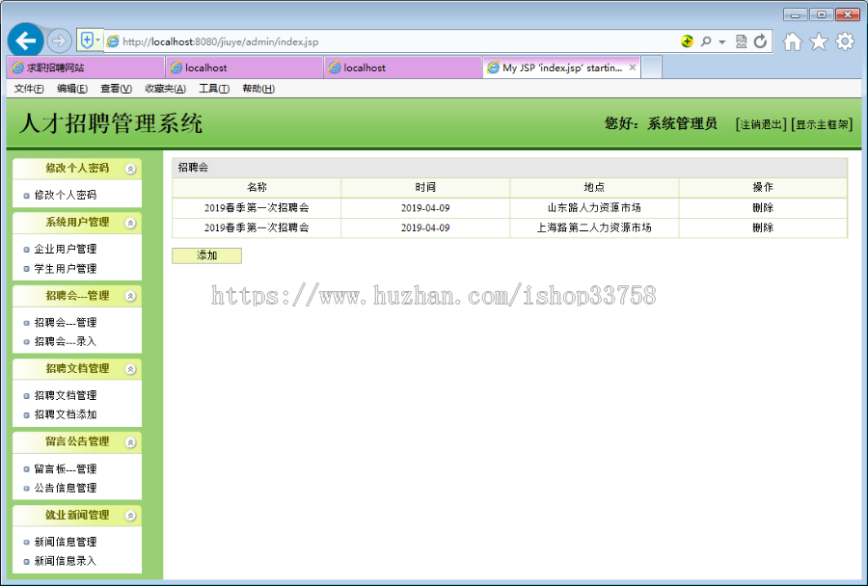Open the 收藏夹(A) menu
The height and width of the screenshot is (586, 868).
[162, 87]
